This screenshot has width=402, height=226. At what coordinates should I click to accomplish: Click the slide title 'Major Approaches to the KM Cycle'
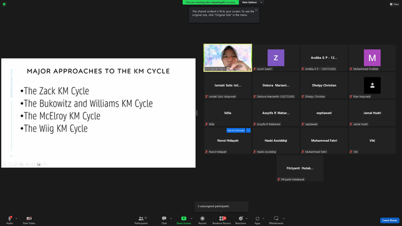tap(98, 71)
